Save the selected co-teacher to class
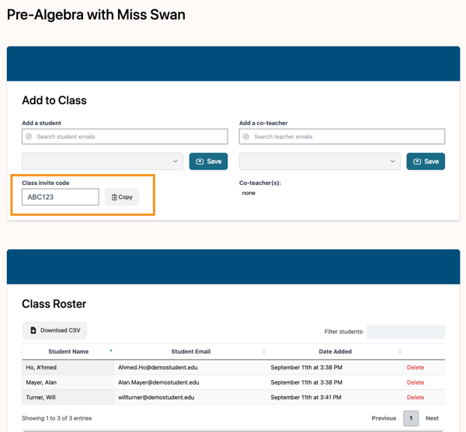The width and height of the screenshot is (466, 432). [x=426, y=161]
